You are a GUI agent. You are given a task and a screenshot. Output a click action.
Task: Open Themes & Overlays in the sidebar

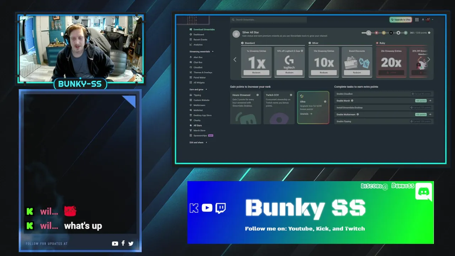point(200,73)
